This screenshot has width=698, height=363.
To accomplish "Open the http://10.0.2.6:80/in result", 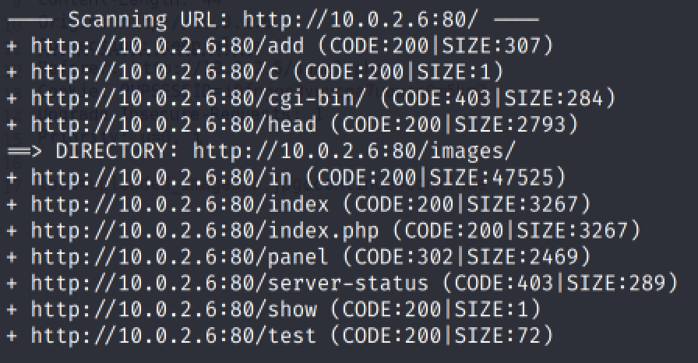I will 161,178.
